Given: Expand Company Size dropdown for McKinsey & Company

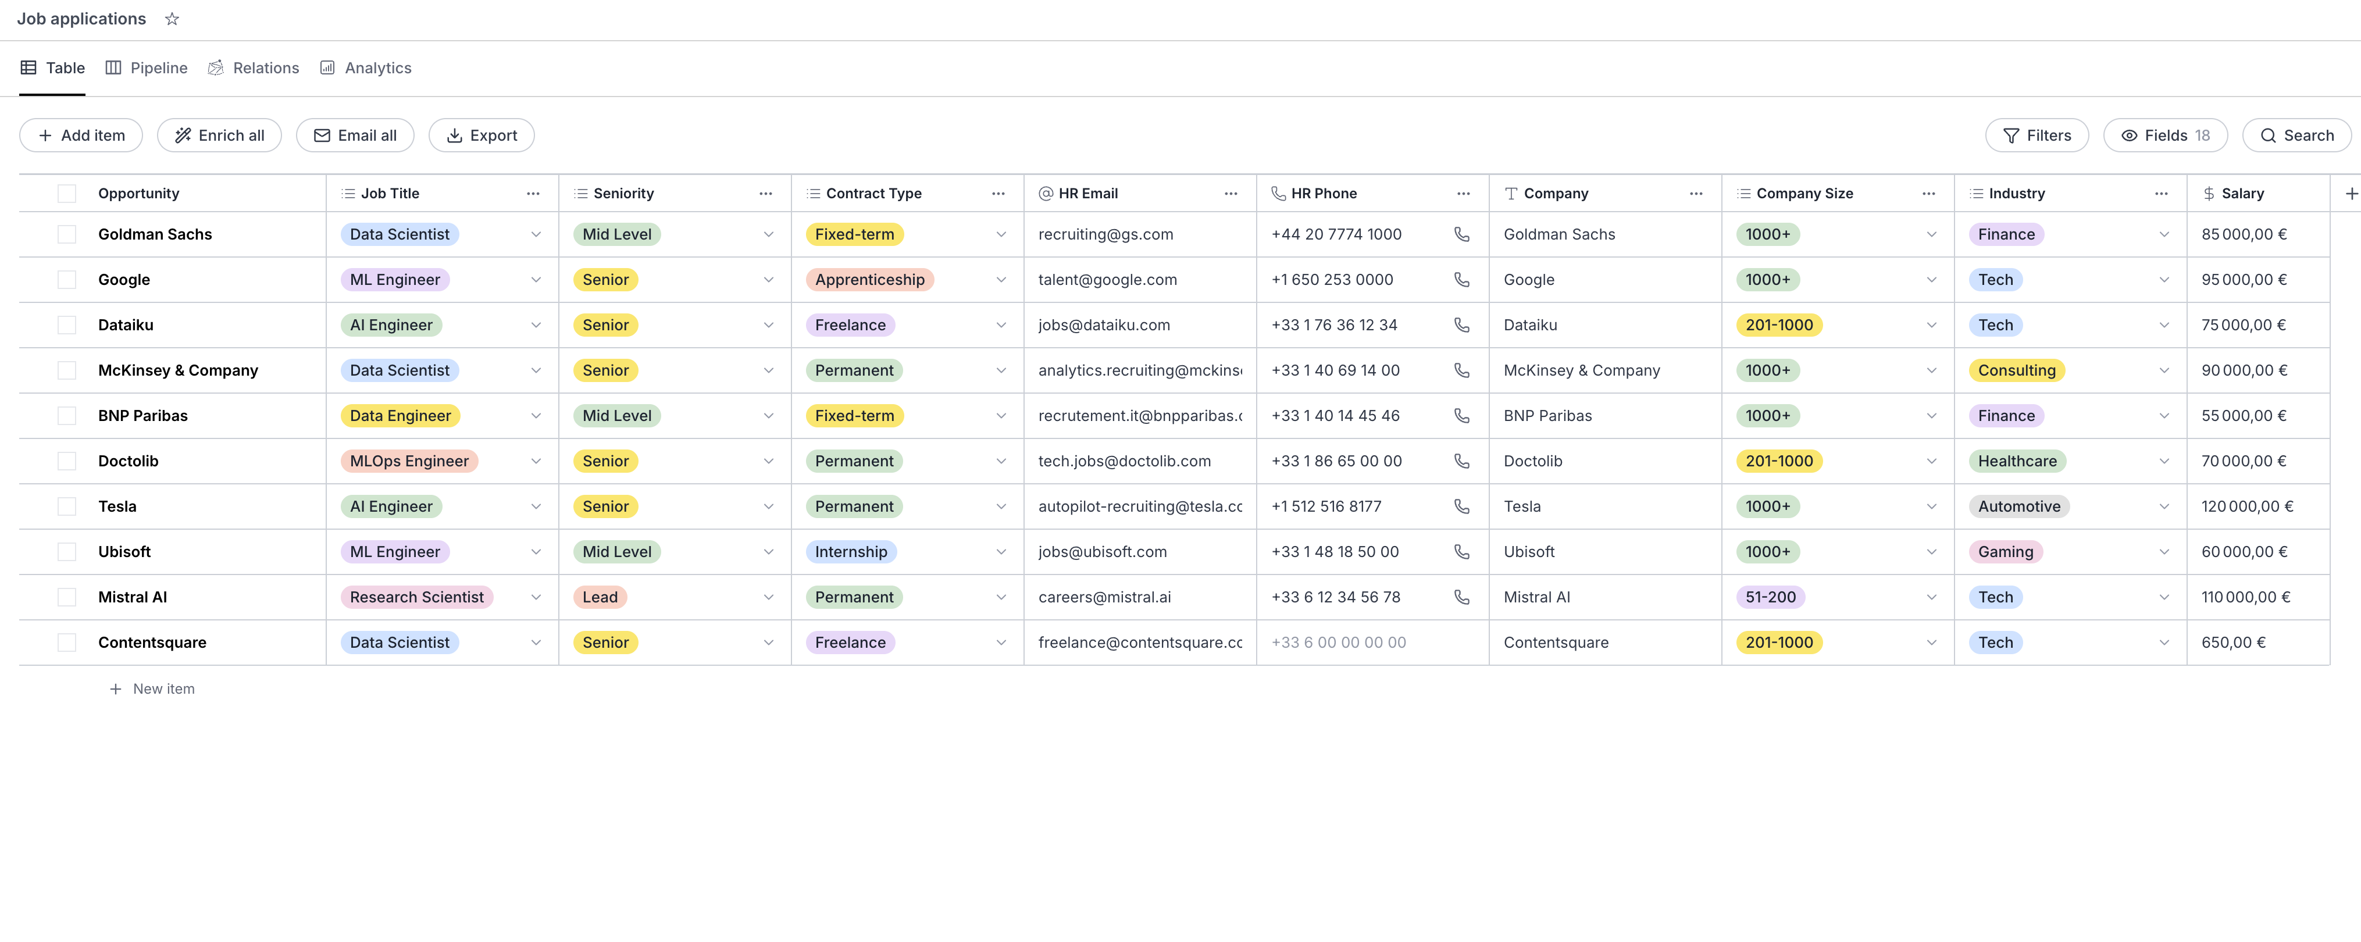Looking at the screenshot, I should 1932,370.
